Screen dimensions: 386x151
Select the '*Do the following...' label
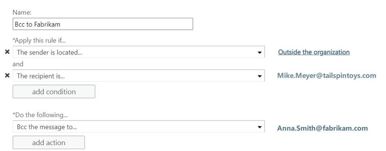click(x=40, y=115)
